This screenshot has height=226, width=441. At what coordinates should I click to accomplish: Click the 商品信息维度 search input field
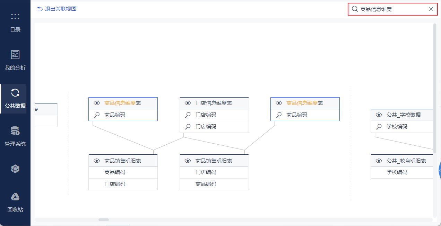point(392,9)
